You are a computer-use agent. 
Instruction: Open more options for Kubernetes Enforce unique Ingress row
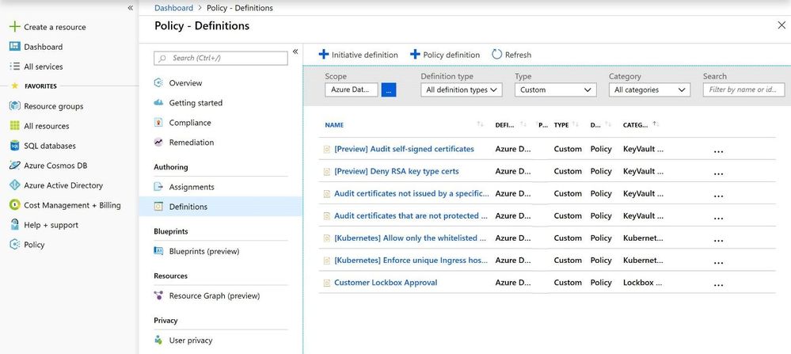(718, 263)
